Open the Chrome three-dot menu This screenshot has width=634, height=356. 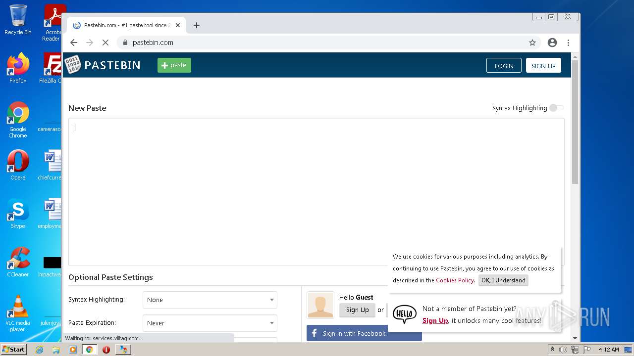pos(568,43)
